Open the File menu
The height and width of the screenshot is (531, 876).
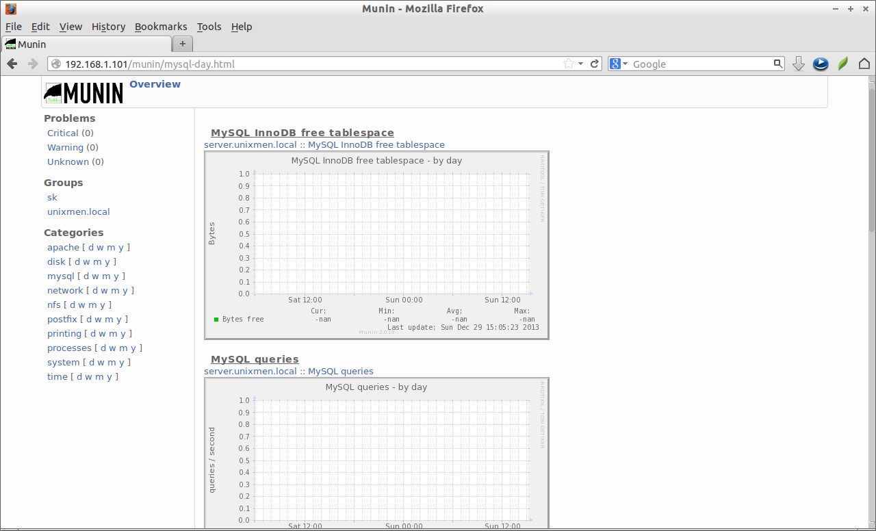click(x=14, y=27)
